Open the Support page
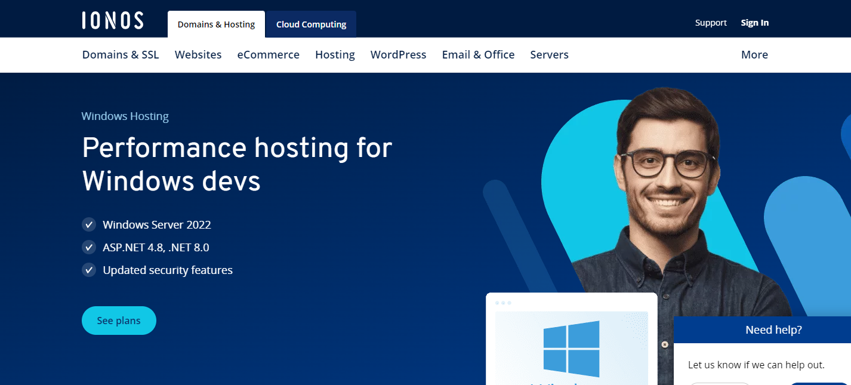Screen dimensions: 851x385 [711, 22]
